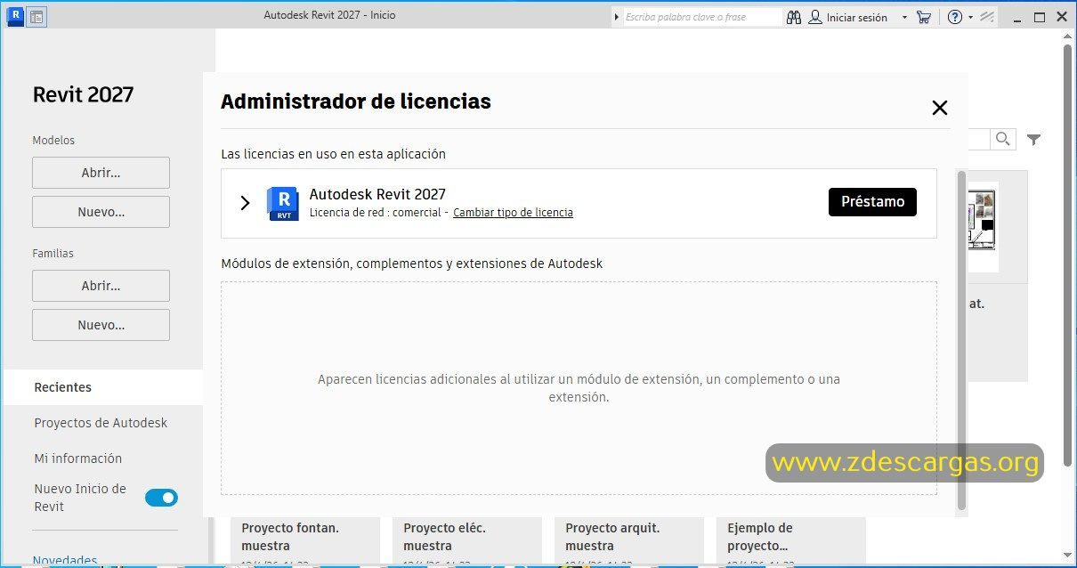Close the Administrador de licencias dialog

939,108
